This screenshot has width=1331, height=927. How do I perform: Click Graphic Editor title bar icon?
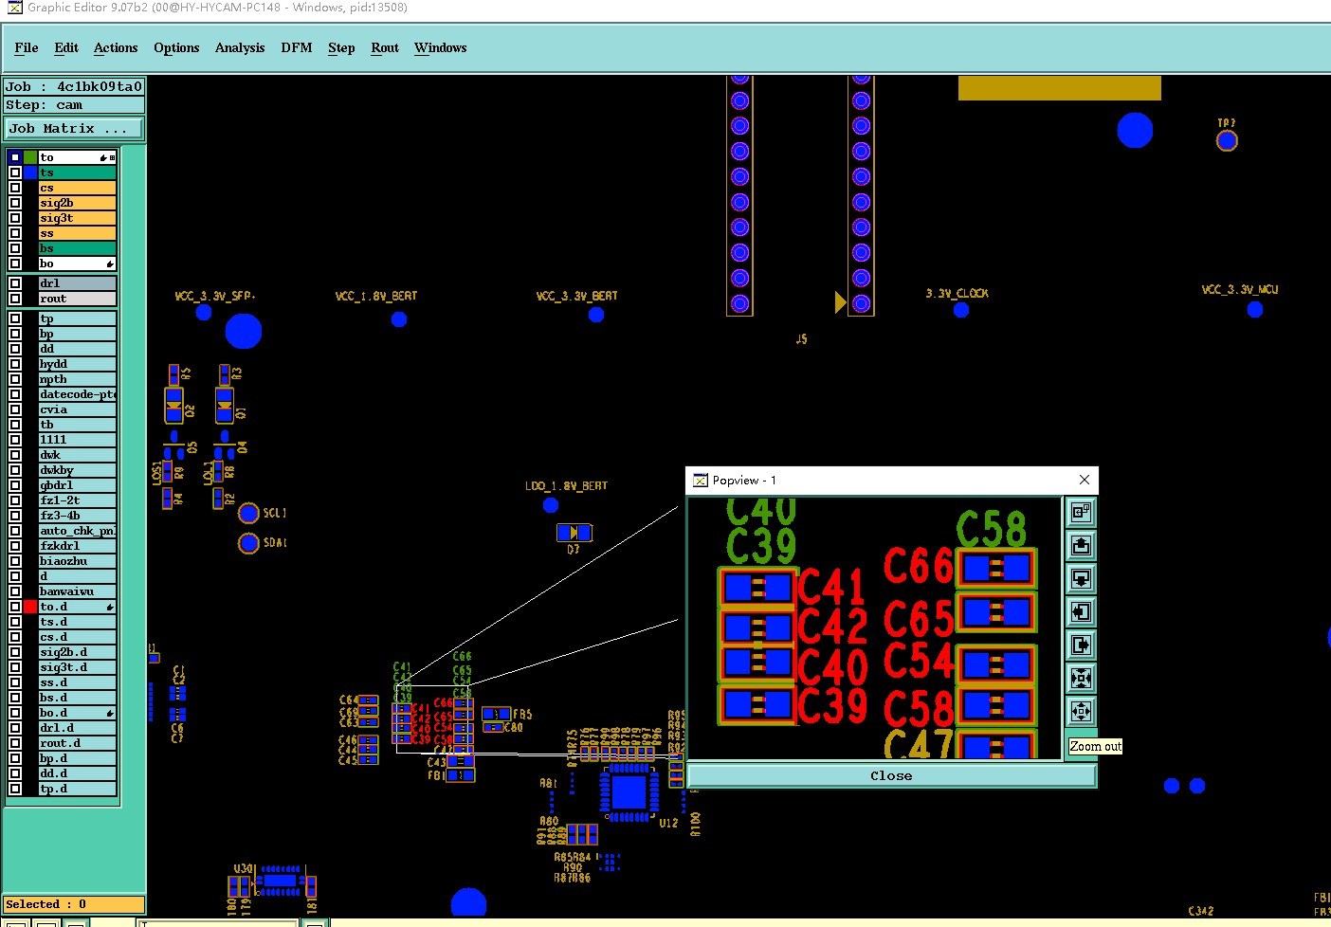[14, 8]
